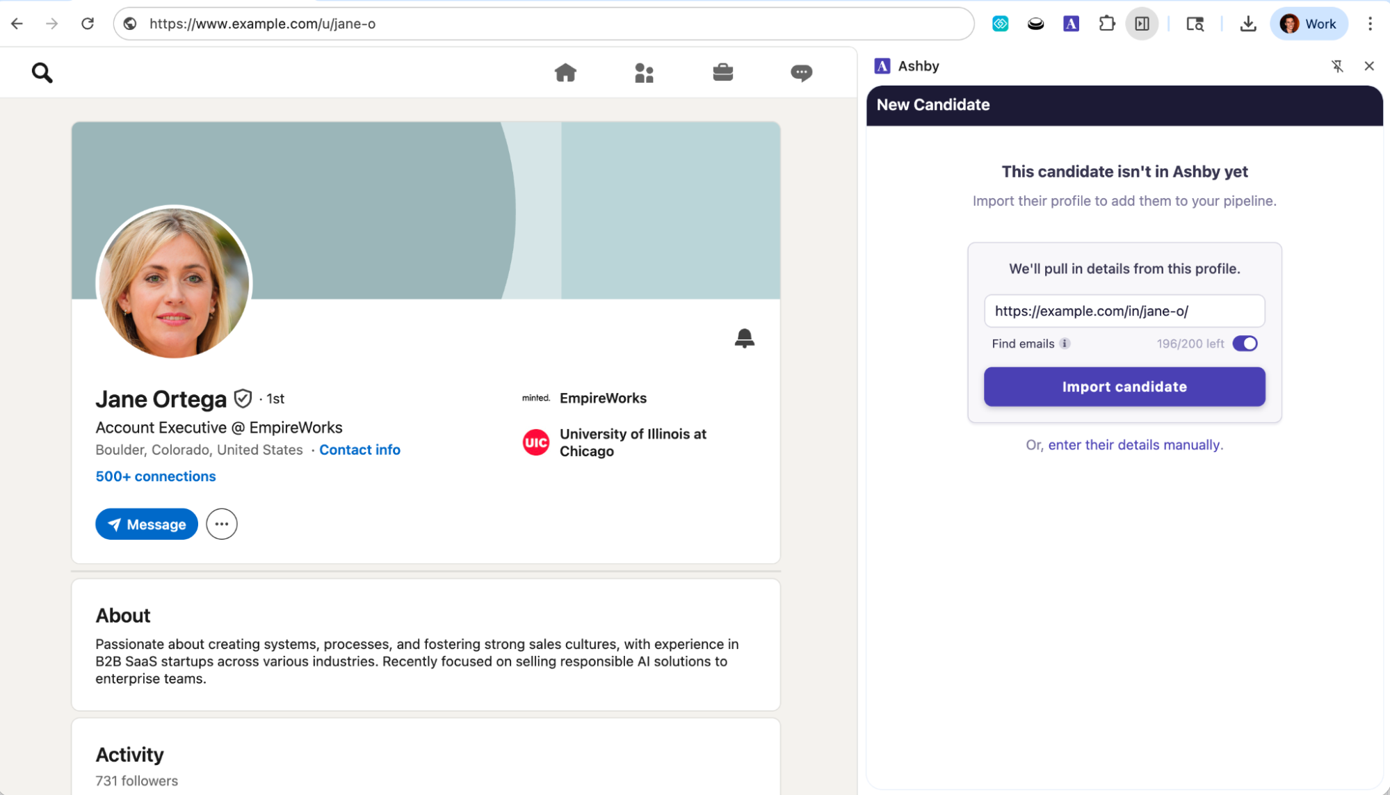
Task: Click the Ashby extension icon in toolbar
Action: pos(1071,24)
